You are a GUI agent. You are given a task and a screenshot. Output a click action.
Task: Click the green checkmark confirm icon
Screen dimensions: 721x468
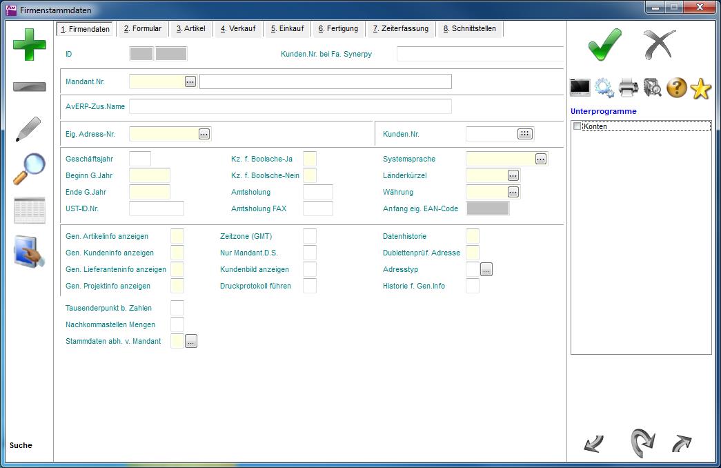[x=604, y=45]
